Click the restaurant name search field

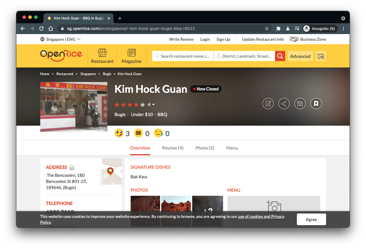click(x=183, y=56)
